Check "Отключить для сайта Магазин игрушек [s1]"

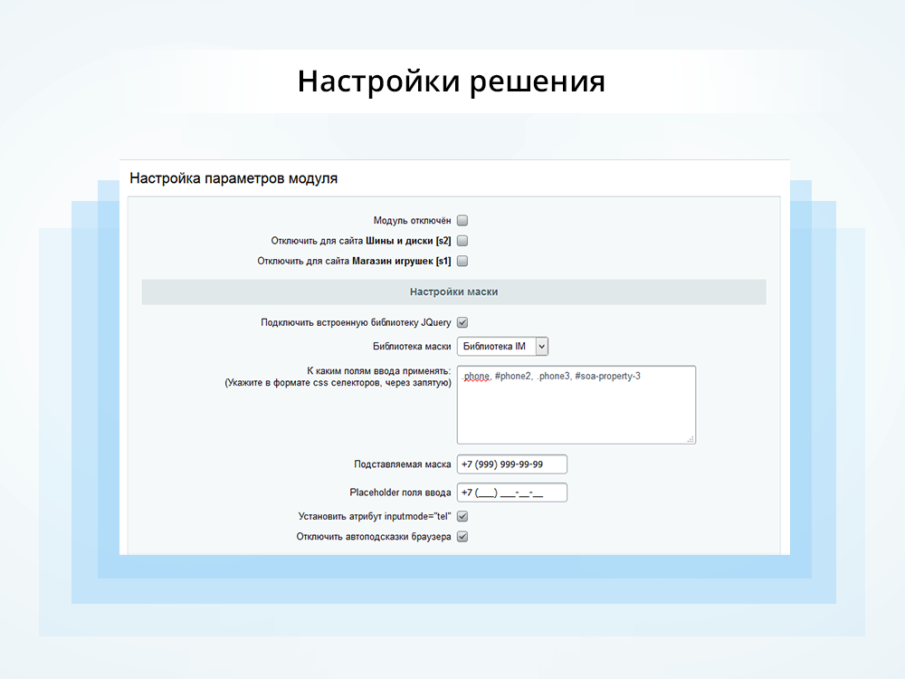pos(462,261)
